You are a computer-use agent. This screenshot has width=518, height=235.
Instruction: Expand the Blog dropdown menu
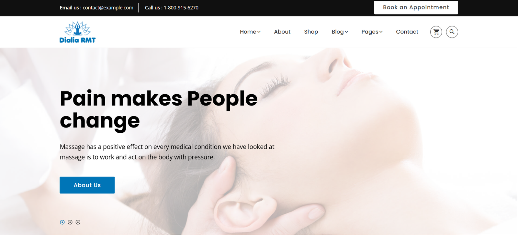point(340,32)
